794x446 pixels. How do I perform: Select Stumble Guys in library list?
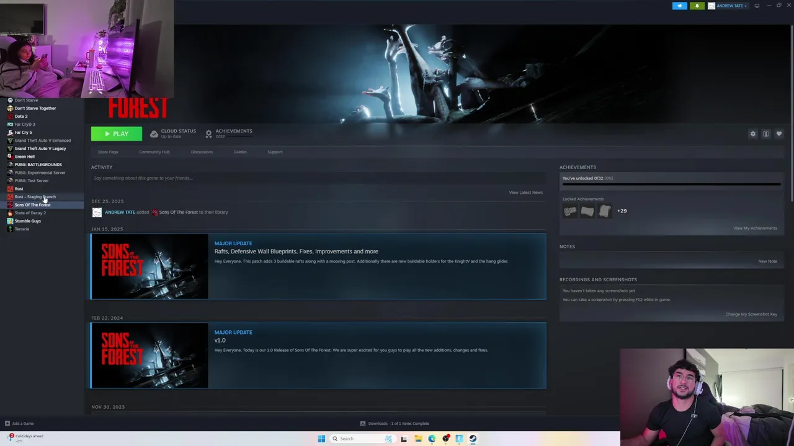tap(28, 221)
